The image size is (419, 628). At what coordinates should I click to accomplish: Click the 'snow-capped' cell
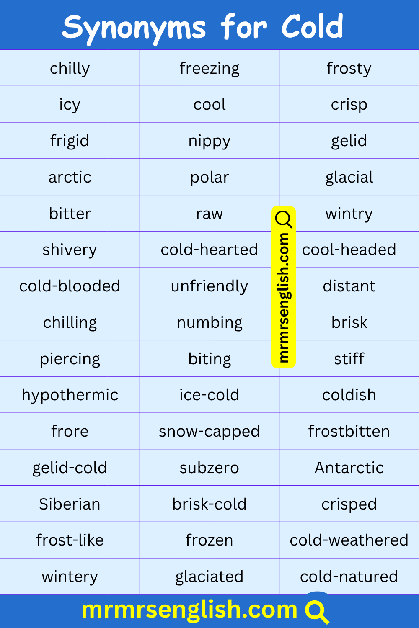click(209, 431)
